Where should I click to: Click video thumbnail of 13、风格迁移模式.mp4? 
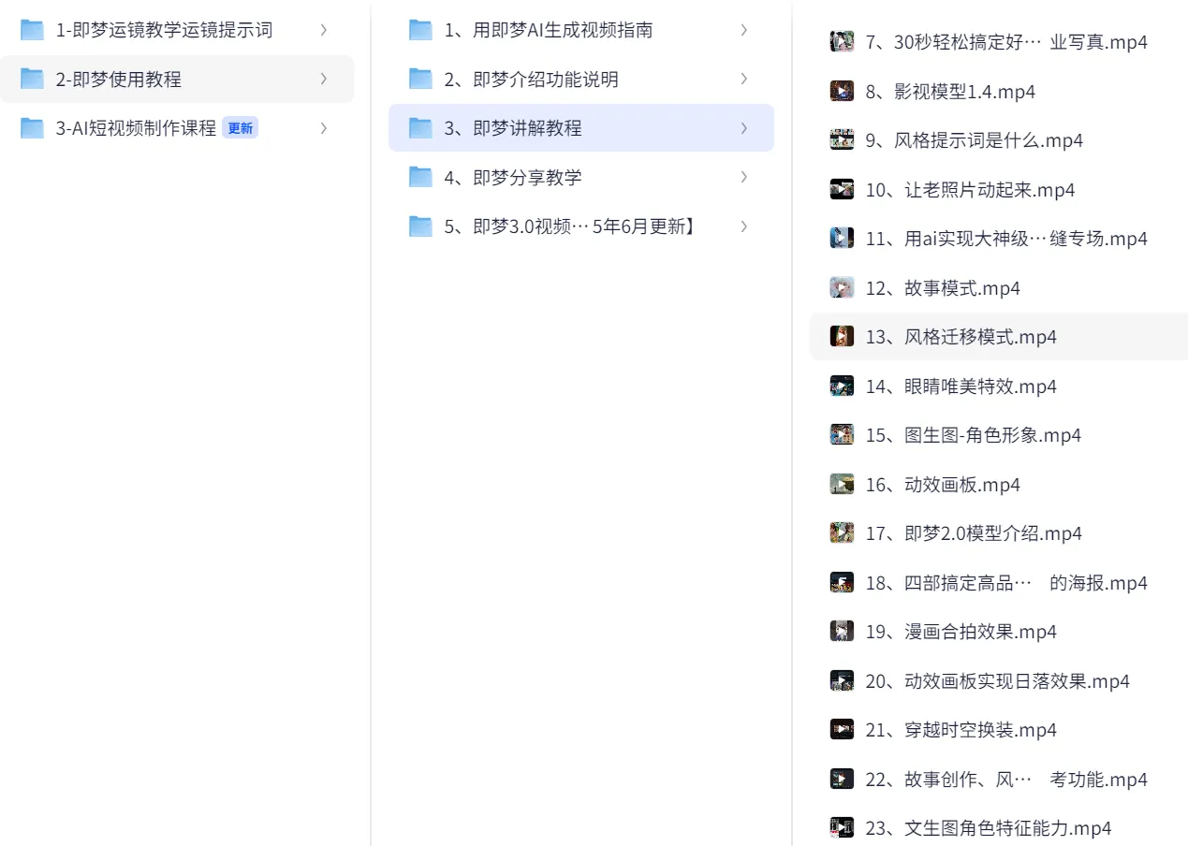842,337
